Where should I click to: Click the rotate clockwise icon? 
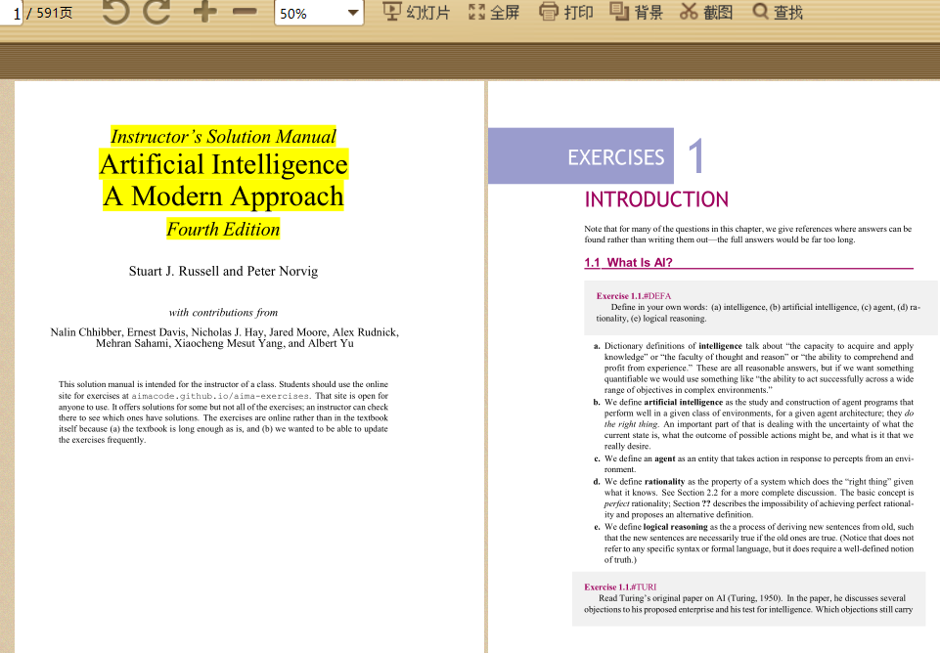click(x=157, y=12)
